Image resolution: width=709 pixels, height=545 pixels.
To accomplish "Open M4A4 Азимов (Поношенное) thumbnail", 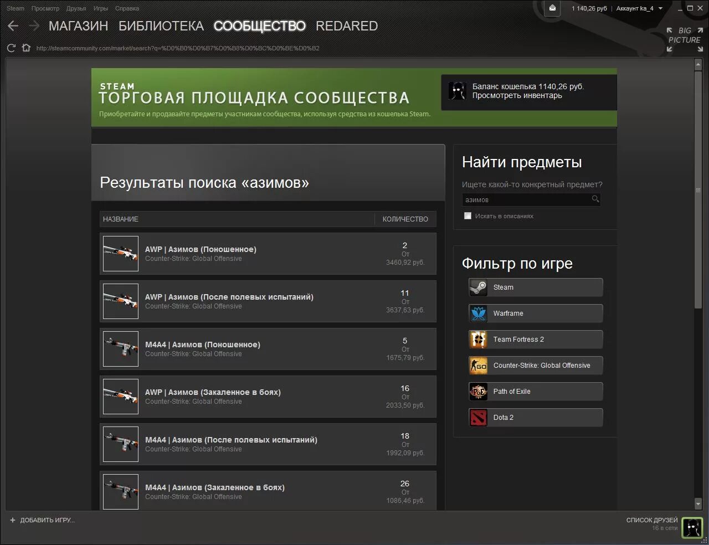I will (121, 349).
